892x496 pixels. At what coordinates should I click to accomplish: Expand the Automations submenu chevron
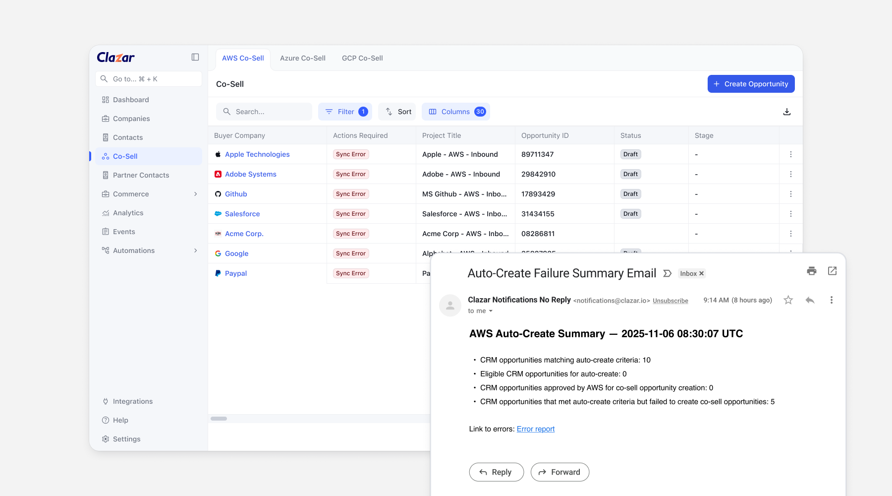196,250
